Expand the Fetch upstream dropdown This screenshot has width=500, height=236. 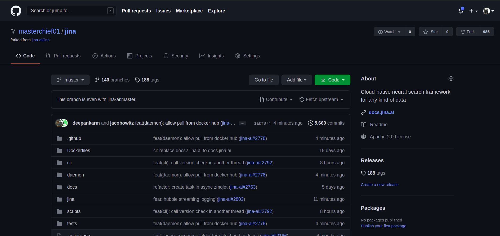pos(321,99)
